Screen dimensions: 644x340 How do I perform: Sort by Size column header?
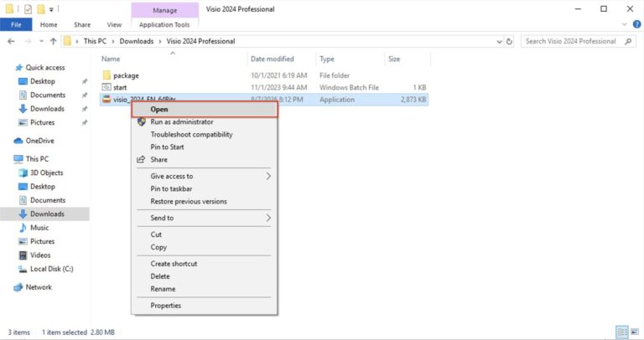394,59
